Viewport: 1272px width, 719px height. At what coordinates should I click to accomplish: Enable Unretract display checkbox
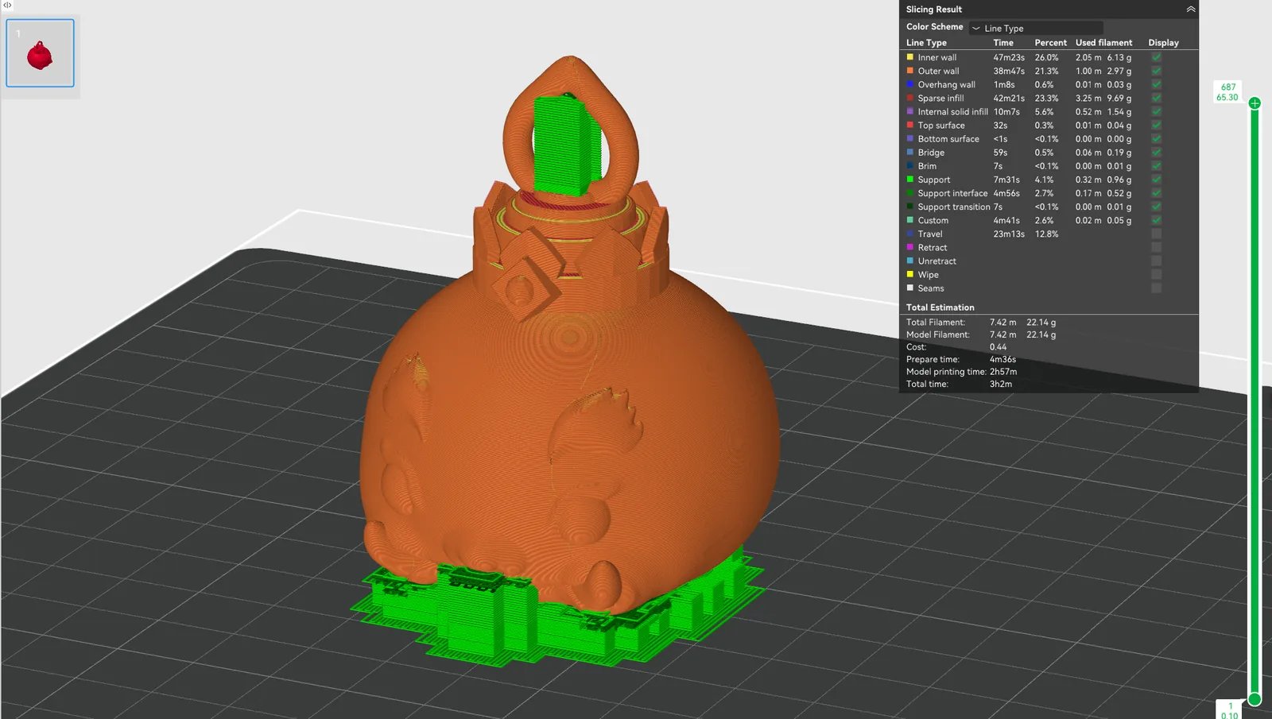1157,261
